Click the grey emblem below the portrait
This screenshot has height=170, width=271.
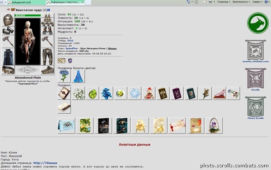28,70
